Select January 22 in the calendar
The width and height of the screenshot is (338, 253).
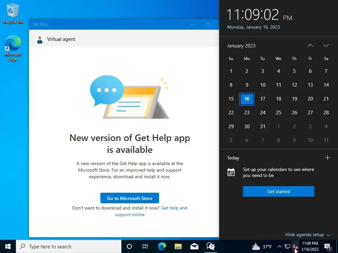tap(231, 113)
